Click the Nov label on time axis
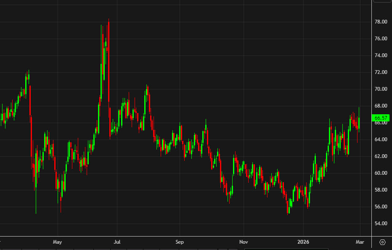Screen dimensions: 392x250 click(243, 242)
